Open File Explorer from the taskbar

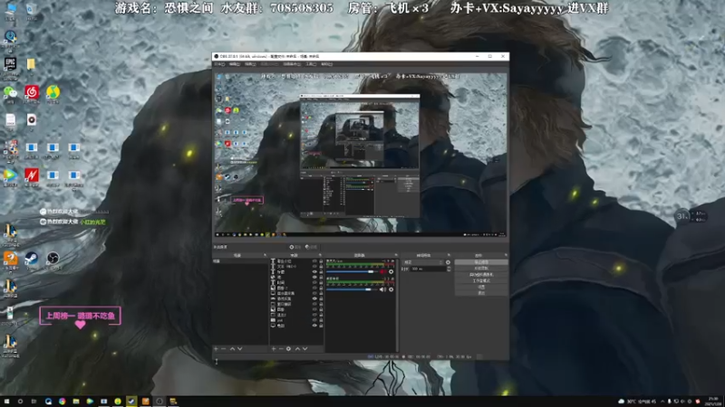[76, 402]
